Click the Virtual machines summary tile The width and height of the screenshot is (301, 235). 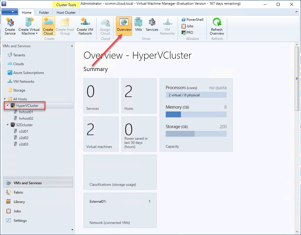(101, 134)
